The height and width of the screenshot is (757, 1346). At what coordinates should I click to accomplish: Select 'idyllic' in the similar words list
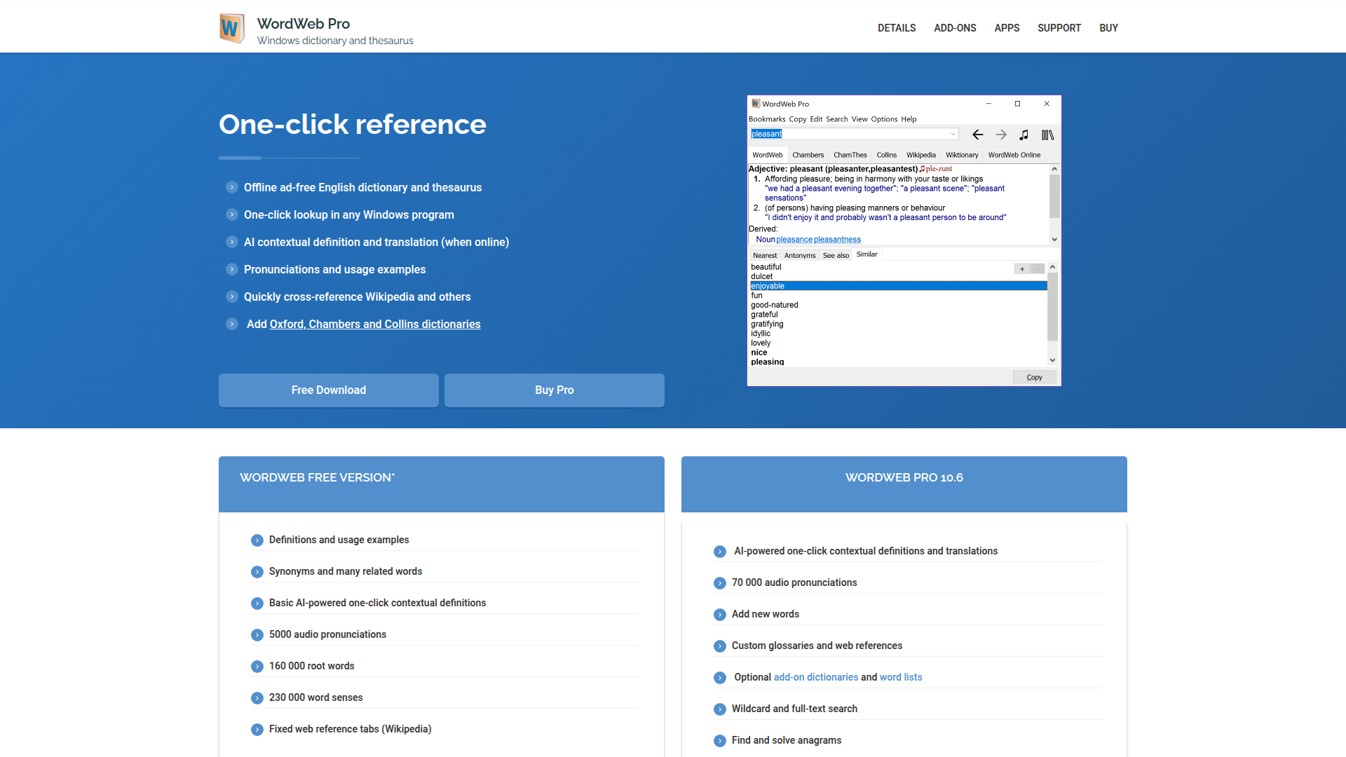pos(760,334)
